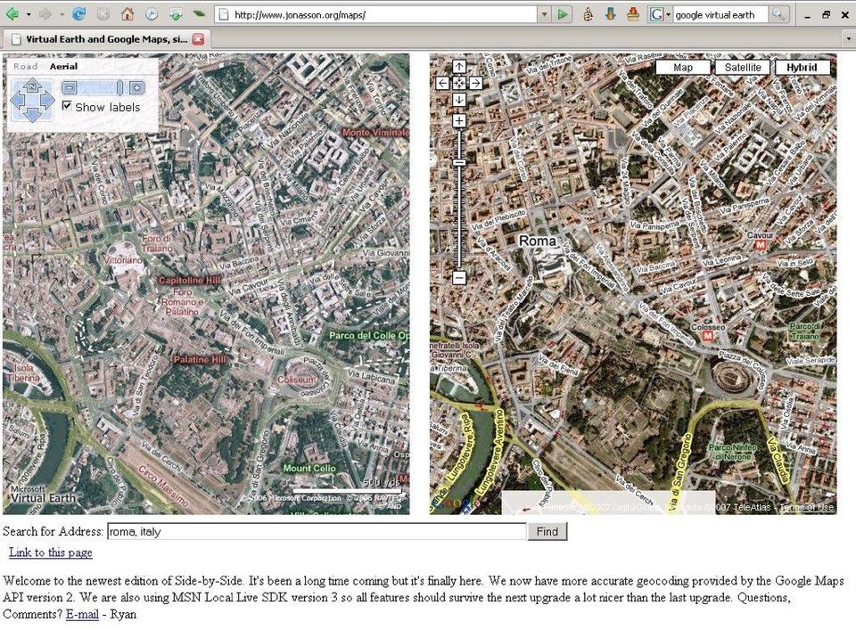The height and width of the screenshot is (630, 856).
Task: Expand the address bar URL dropdown
Action: [x=544, y=15]
